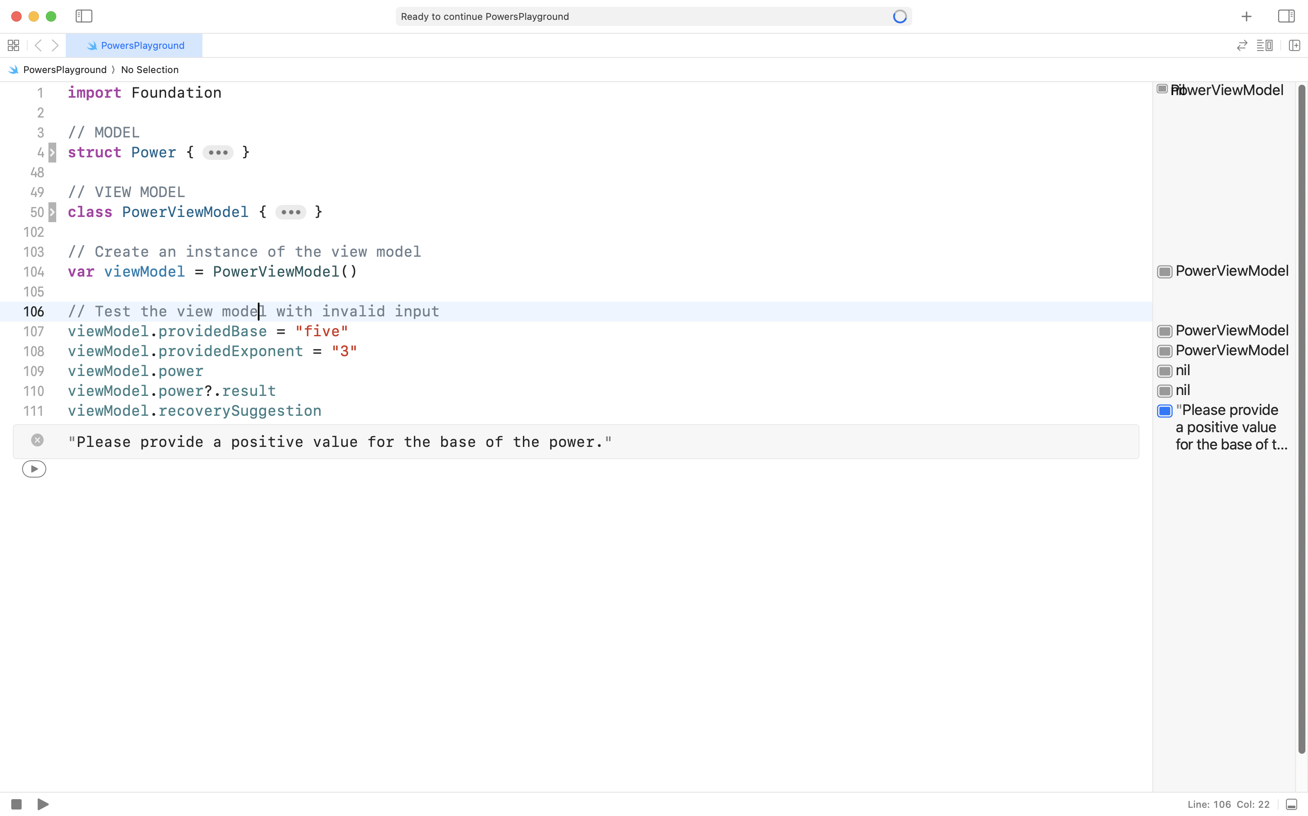Screen dimensions: 1308x816
Task: Unfold code using line 50 ribbon arrow
Action: click(x=52, y=212)
